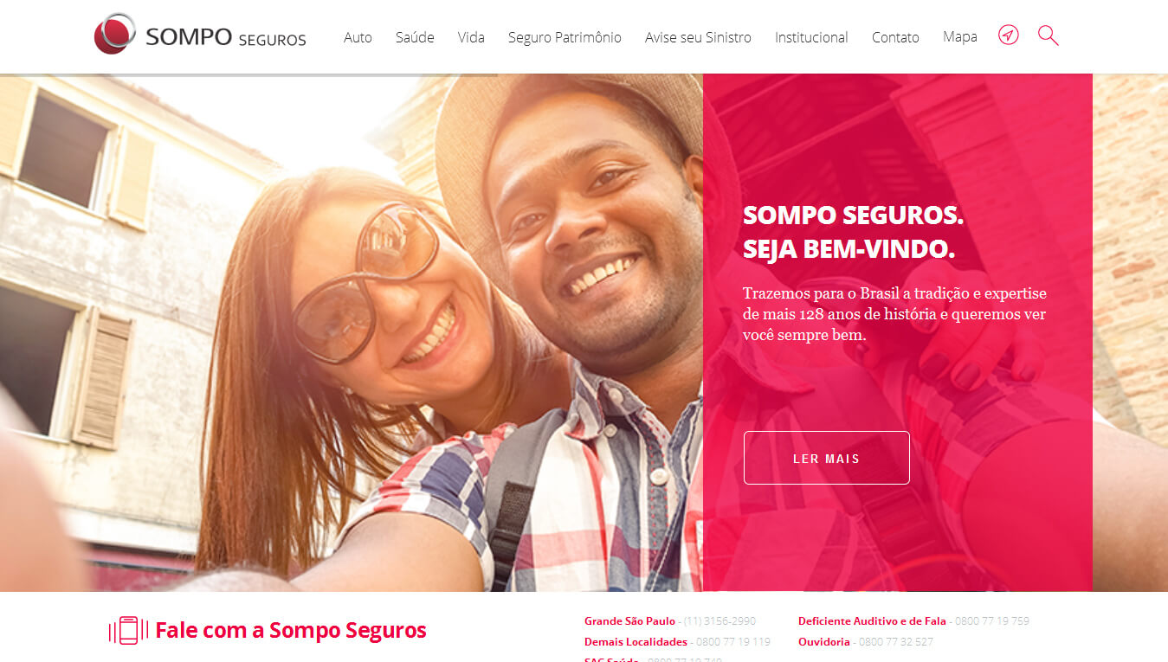Click the Demais Localidades contact link
Screen dimensions: 1168x662
click(x=677, y=642)
